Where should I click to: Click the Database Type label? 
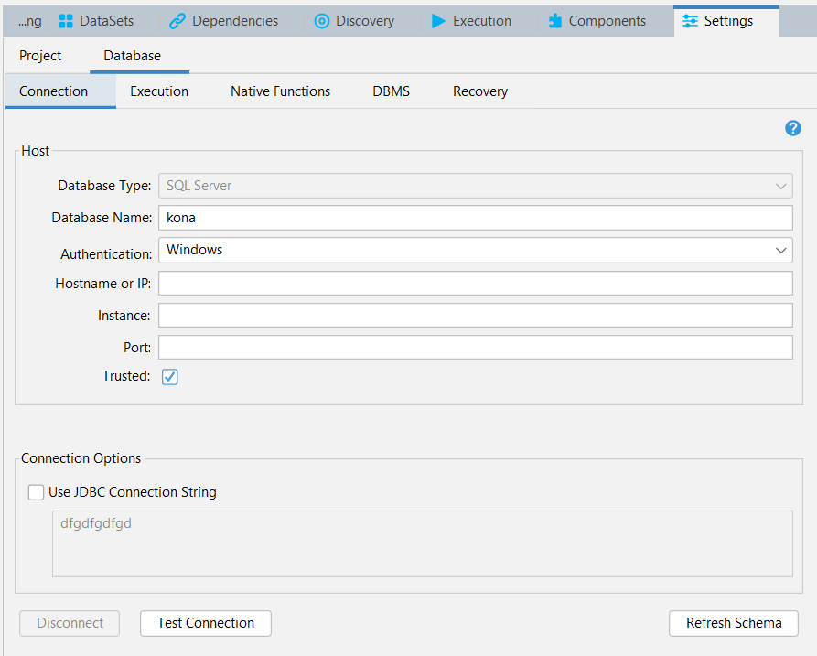104,186
